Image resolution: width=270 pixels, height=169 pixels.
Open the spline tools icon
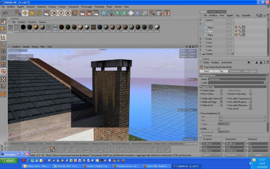[x=111, y=13]
